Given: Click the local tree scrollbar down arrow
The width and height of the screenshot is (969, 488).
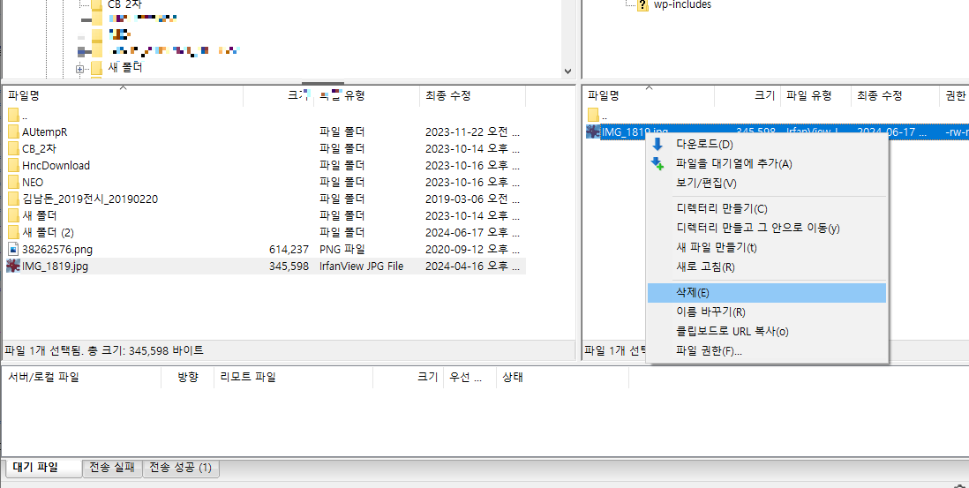Looking at the screenshot, I should [568, 71].
